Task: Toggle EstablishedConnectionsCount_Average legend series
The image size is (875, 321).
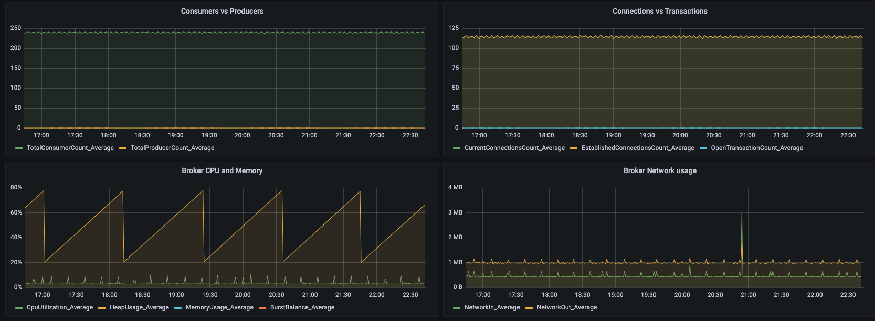Action: [638, 148]
